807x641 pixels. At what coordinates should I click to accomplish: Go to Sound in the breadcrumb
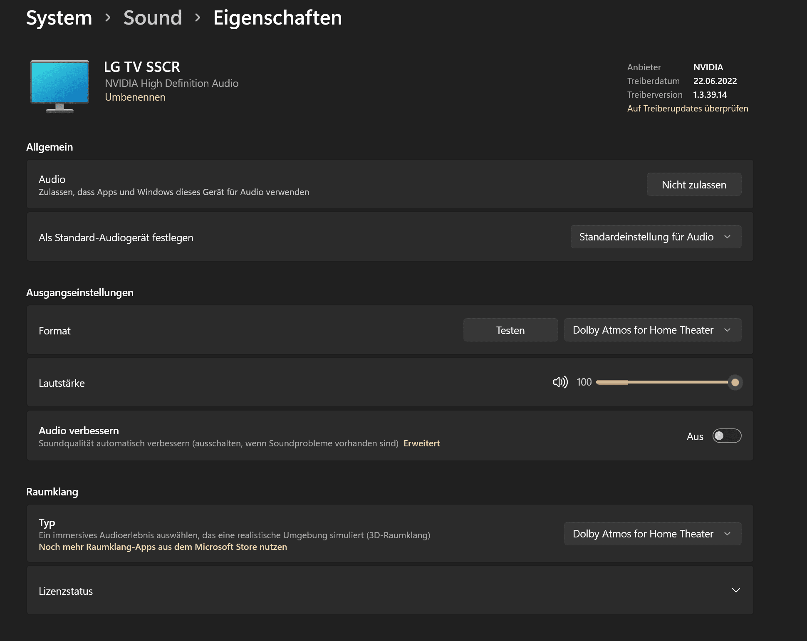click(x=153, y=18)
